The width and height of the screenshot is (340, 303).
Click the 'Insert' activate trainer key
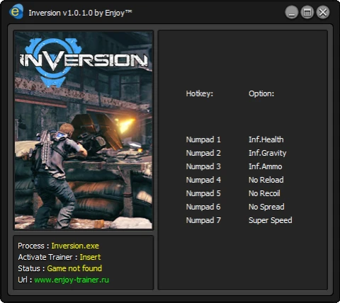pyautogui.click(x=90, y=257)
